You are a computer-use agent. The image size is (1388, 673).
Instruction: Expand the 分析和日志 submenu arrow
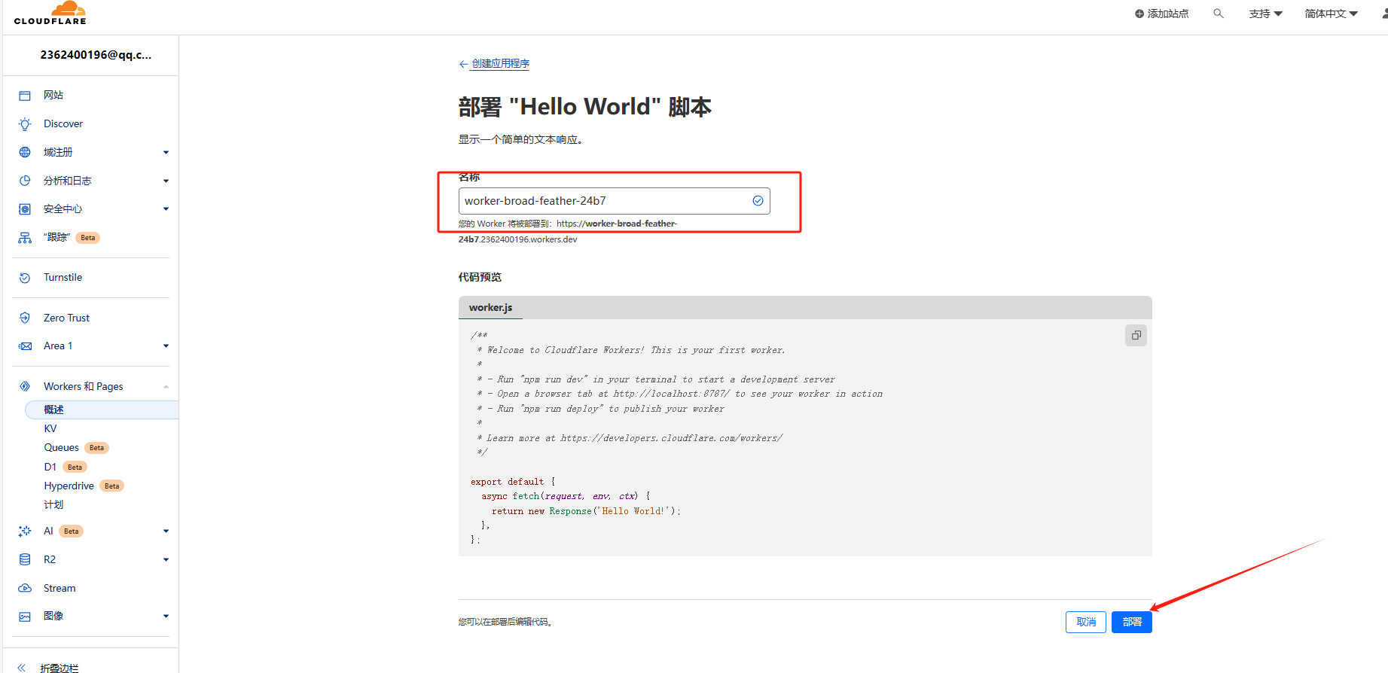tap(166, 181)
